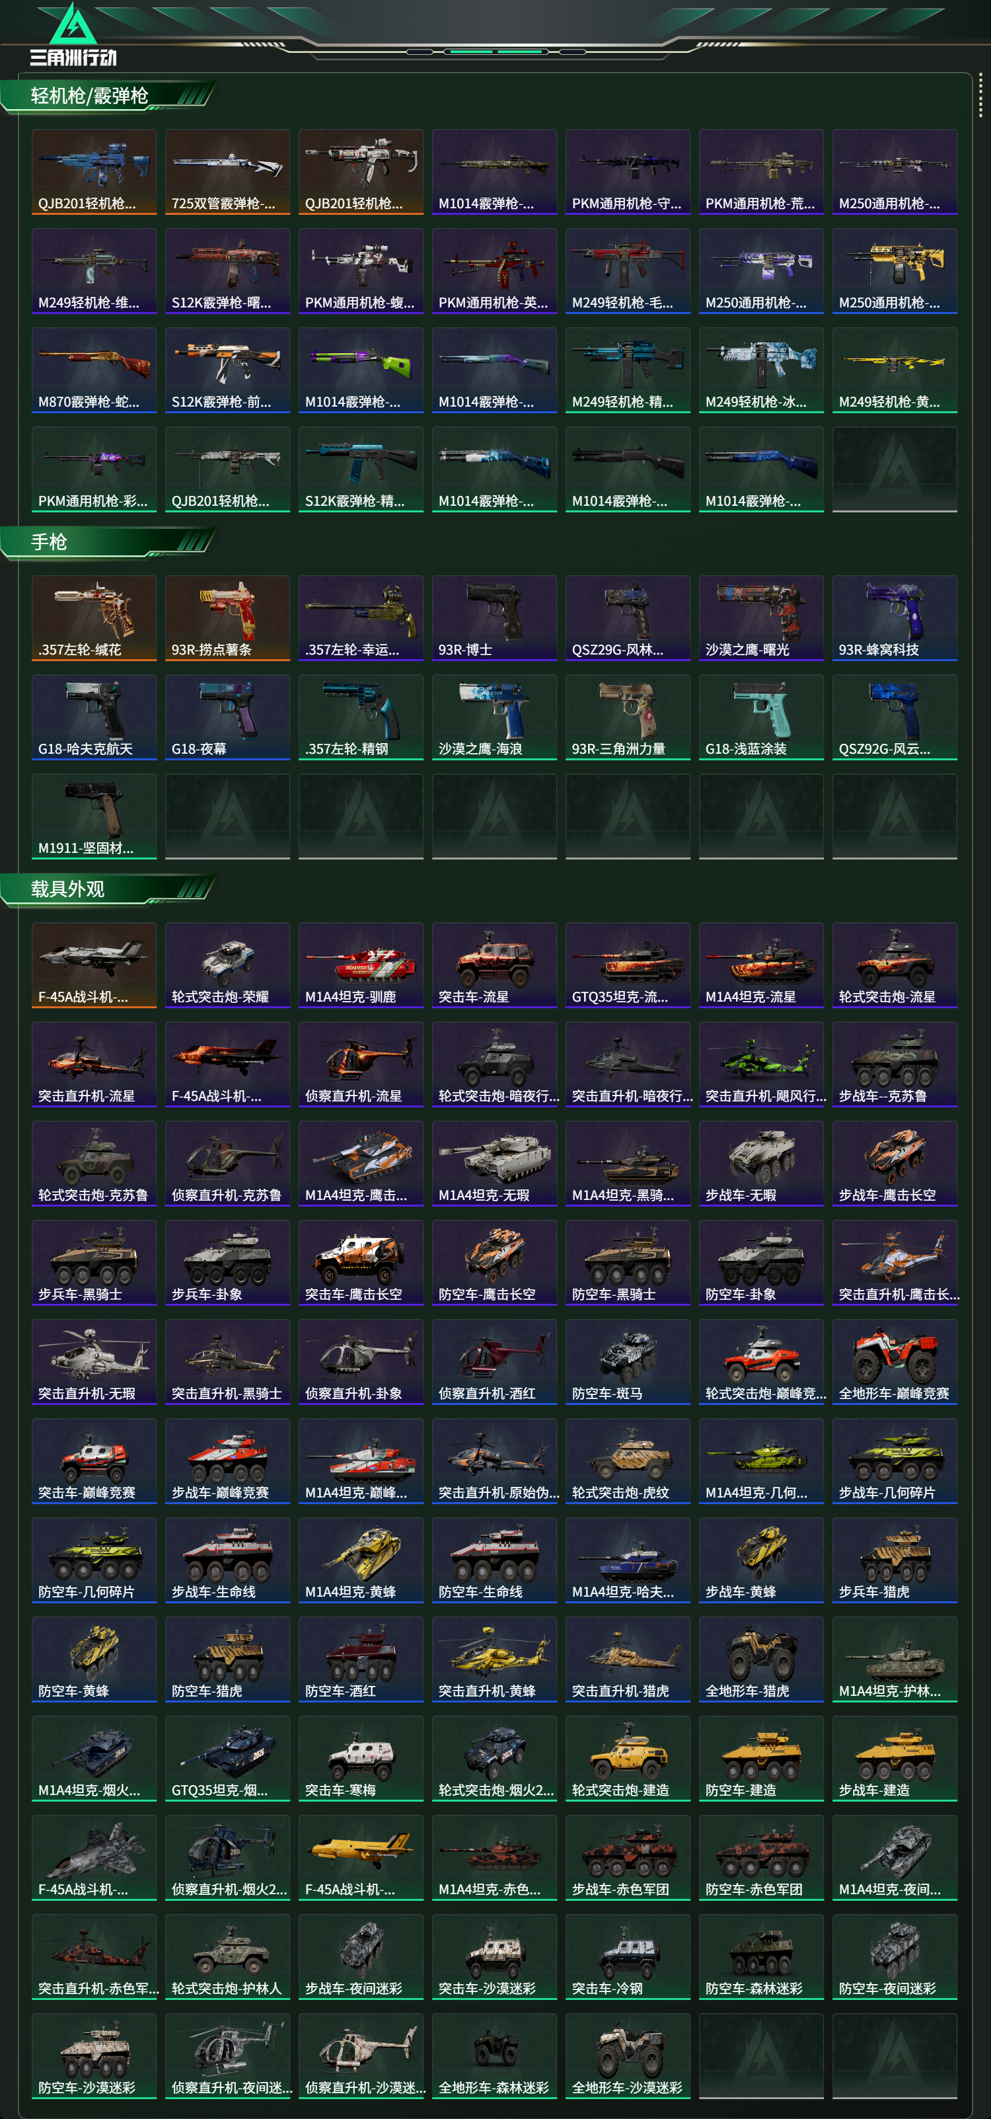This screenshot has height=2119, width=991.
Task: Select the 防空车-斑马 vehicle item
Action: click(628, 1361)
